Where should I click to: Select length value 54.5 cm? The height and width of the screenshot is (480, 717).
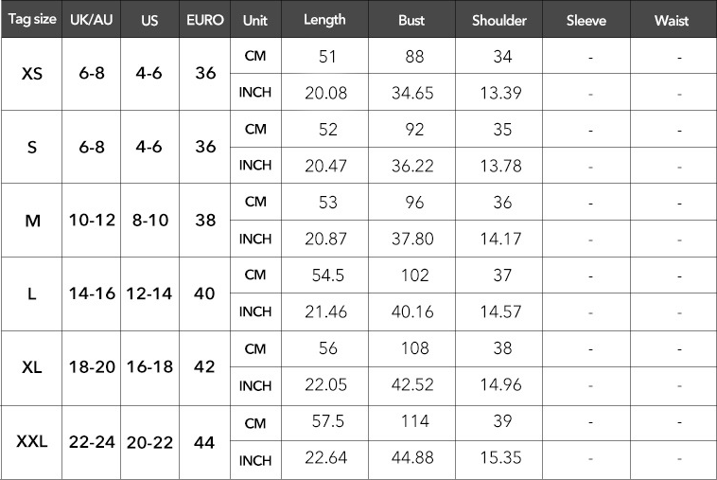(327, 275)
